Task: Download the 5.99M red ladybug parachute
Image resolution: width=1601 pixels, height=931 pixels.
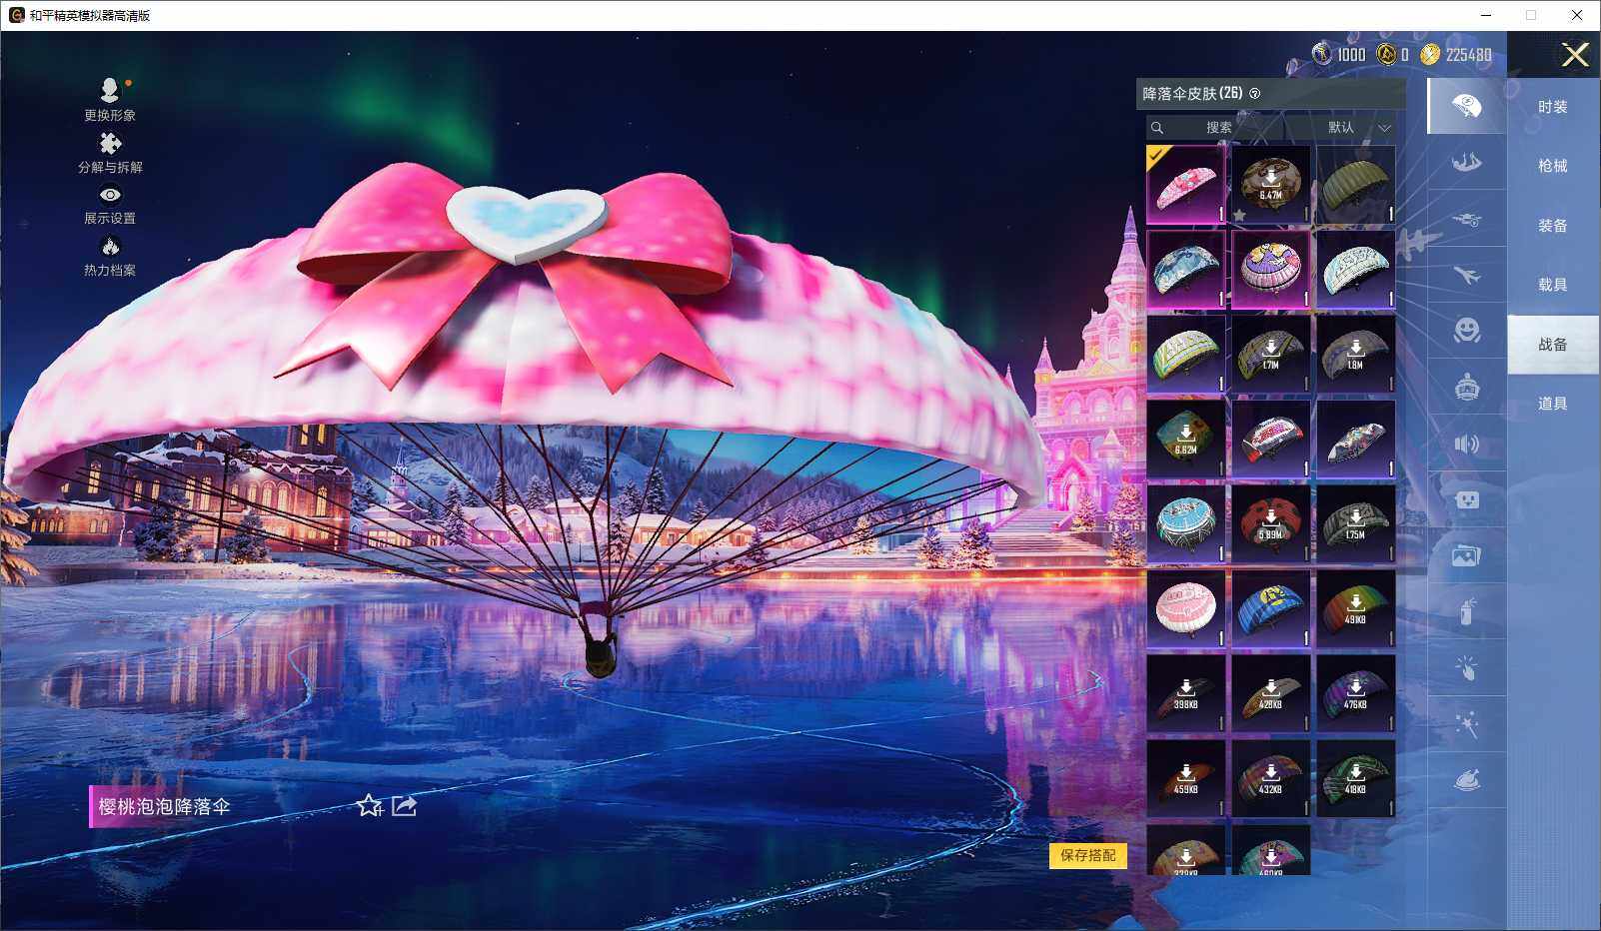Action: (x=1271, y=524)
